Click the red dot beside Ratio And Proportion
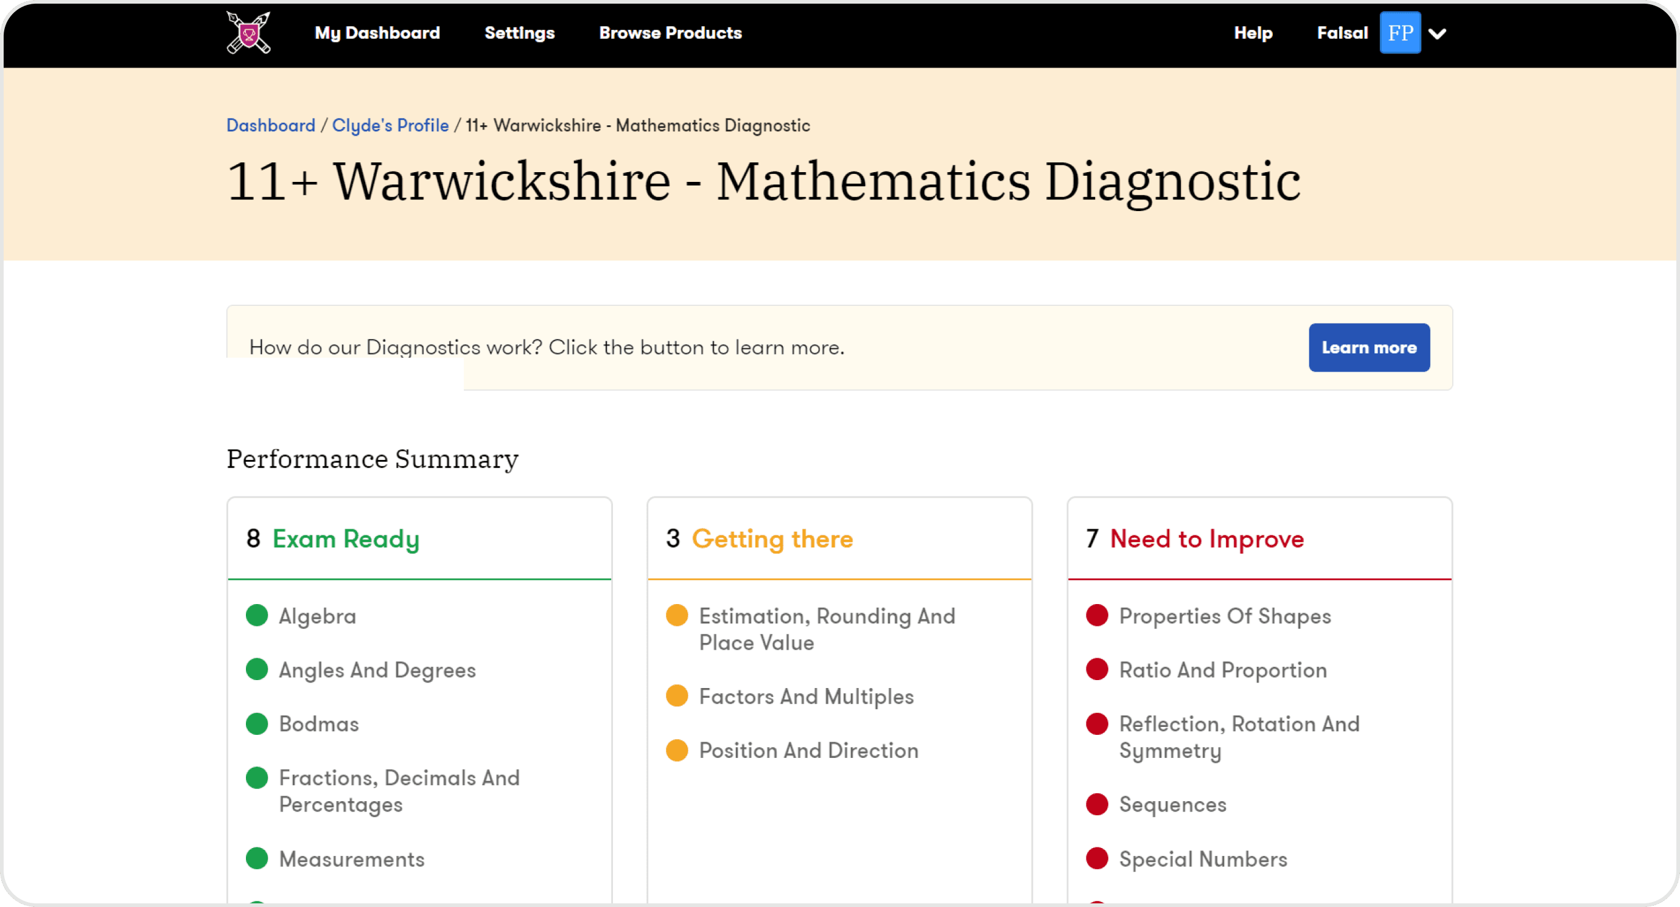1680x907 pixels. 1097,669
